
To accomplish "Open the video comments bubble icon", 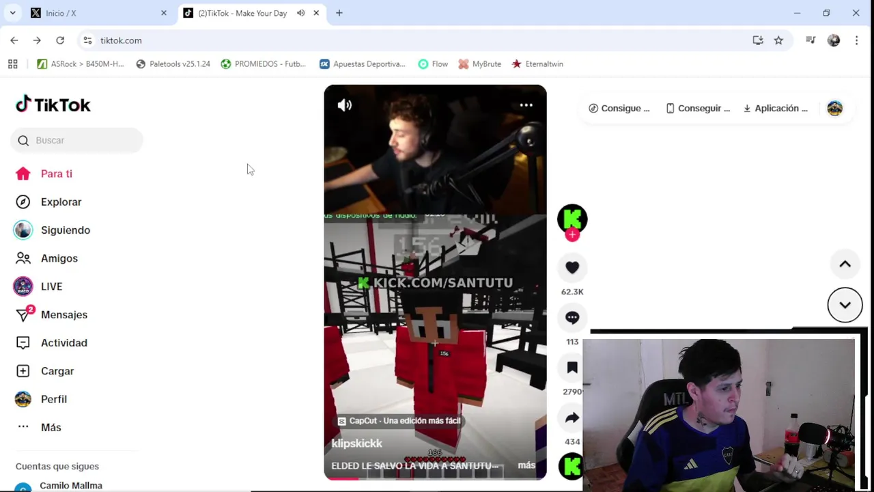I will click(572, 318).
